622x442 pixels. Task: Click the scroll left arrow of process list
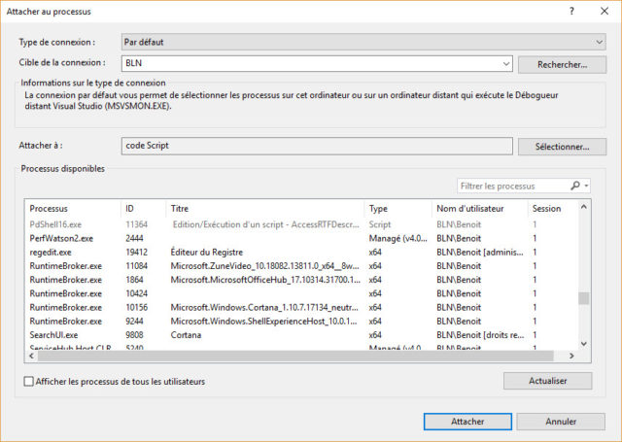coord(31,356)
